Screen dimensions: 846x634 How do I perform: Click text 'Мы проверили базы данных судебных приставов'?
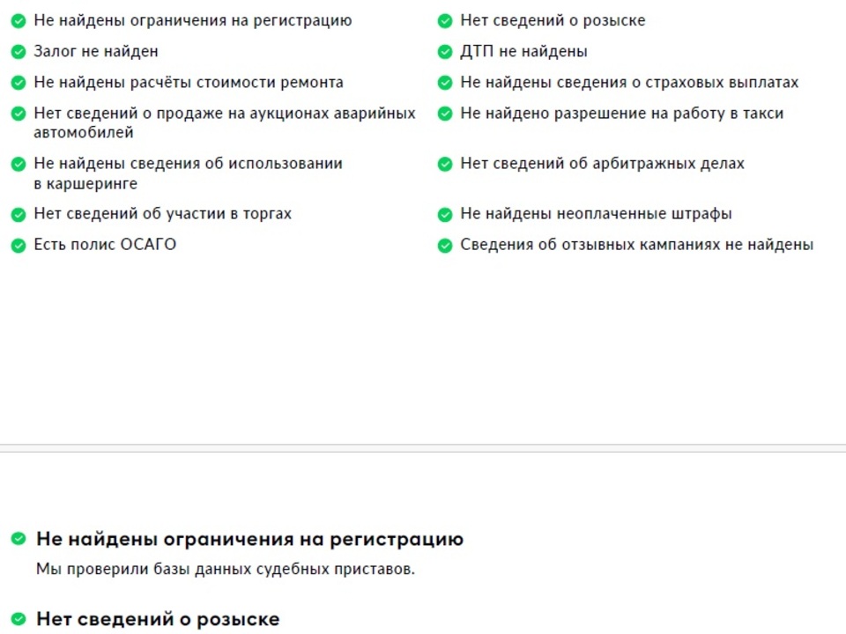225,570
